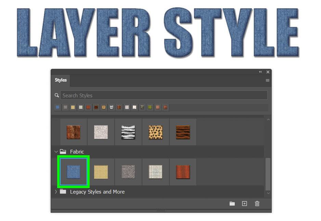Pick the green recent style swatch
The width and height of the screenshot is (321, 221).
150,107
